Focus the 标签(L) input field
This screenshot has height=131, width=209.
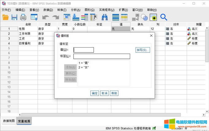pos(102,56)
